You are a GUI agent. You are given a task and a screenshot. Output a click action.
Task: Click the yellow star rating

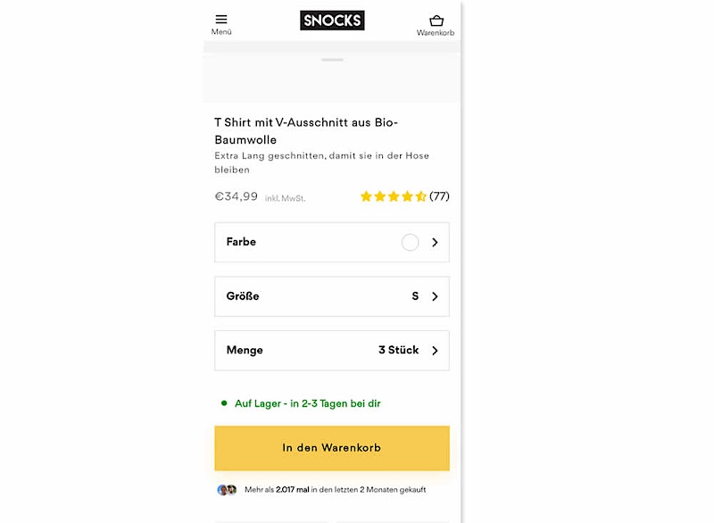click(x=393, y=196)
